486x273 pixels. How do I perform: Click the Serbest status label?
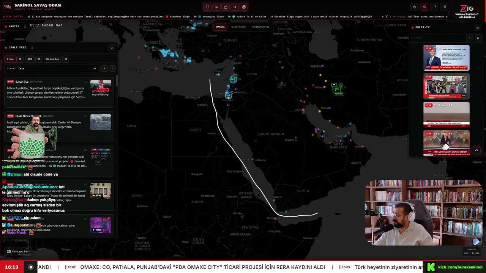(x=472, y=249)
